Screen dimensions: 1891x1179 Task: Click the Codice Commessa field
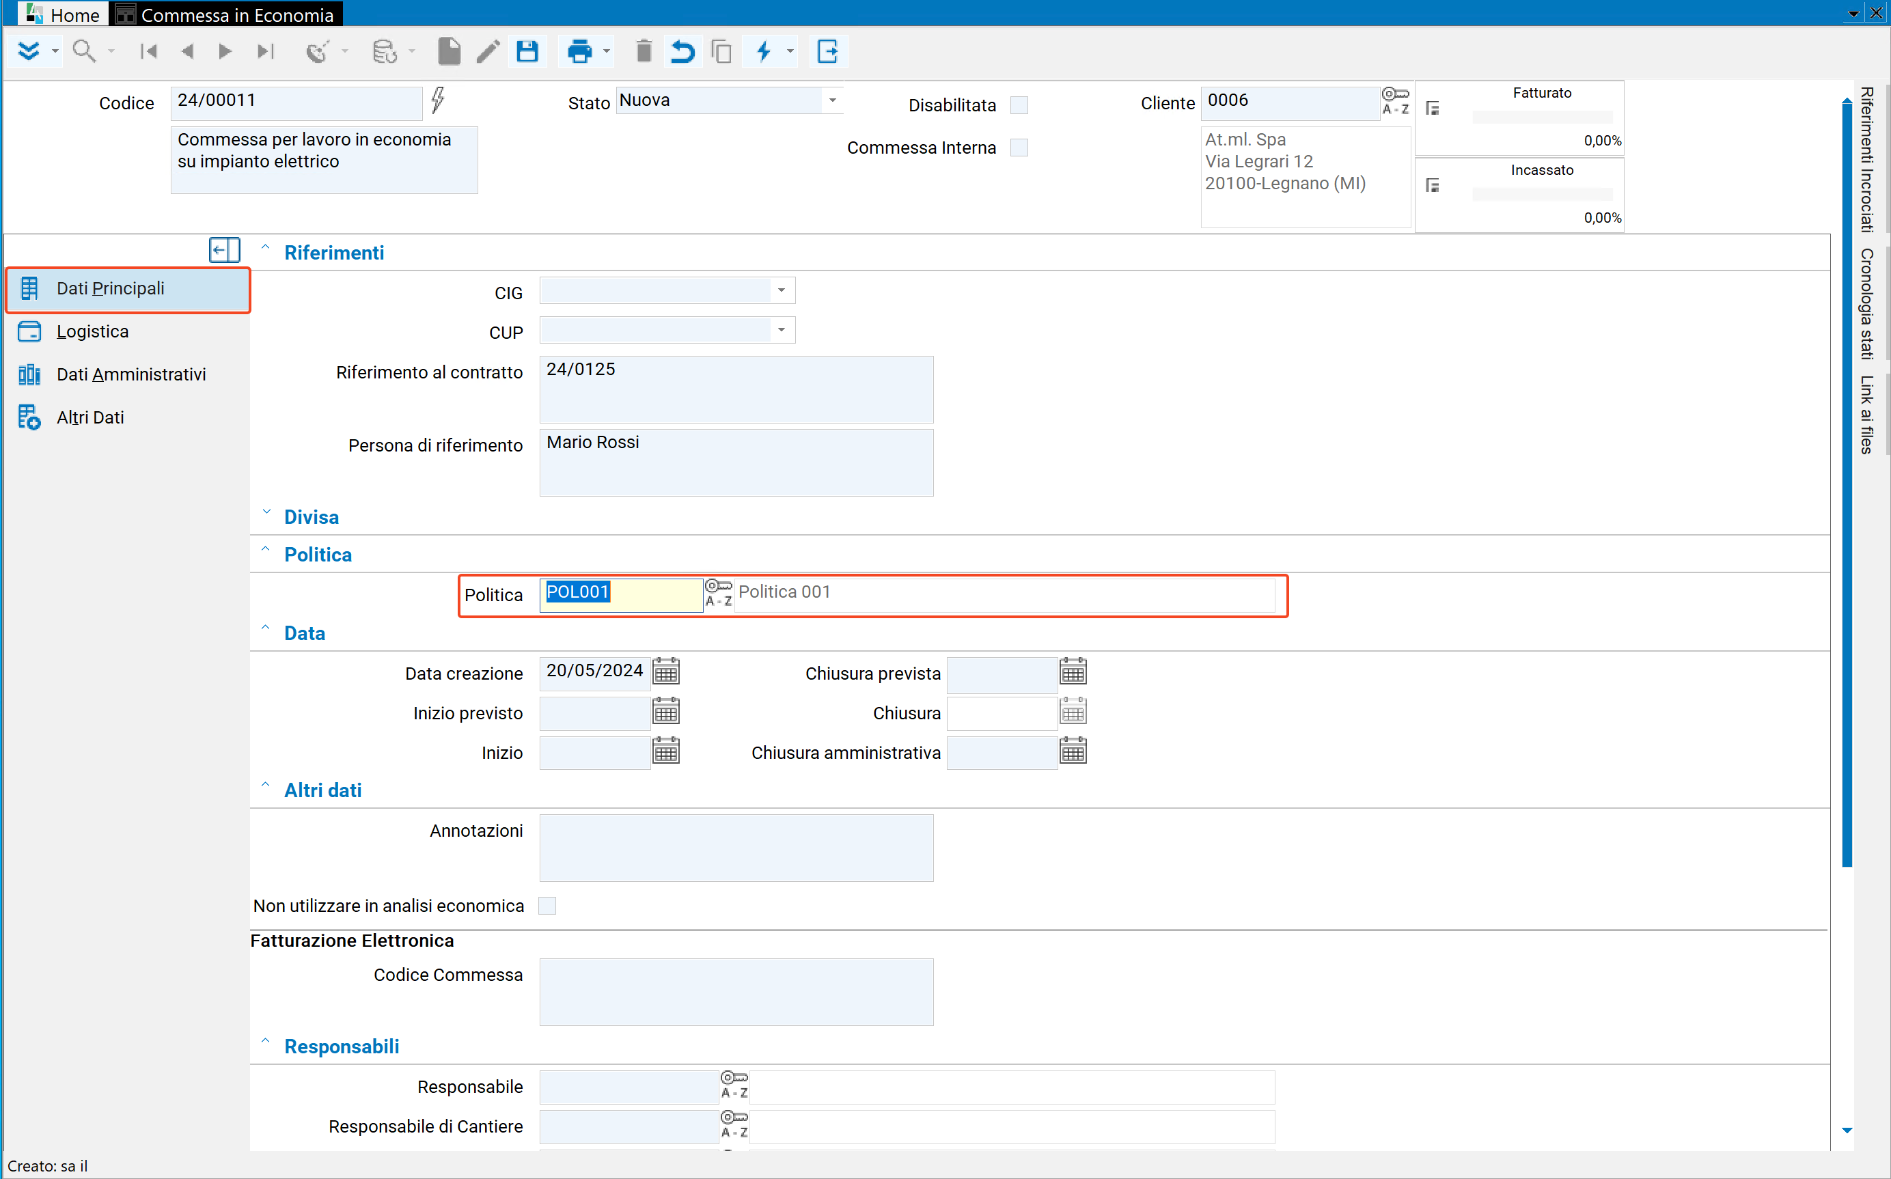[736, 993]
